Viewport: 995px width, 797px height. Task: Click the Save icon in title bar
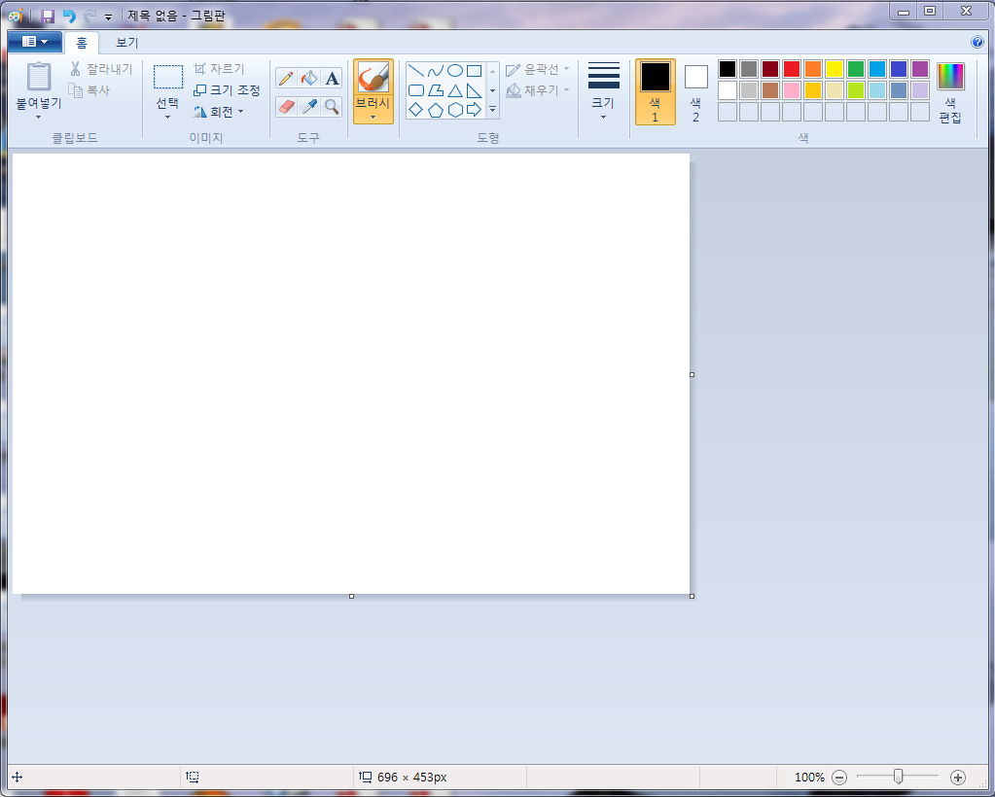[x=48, y=16]
